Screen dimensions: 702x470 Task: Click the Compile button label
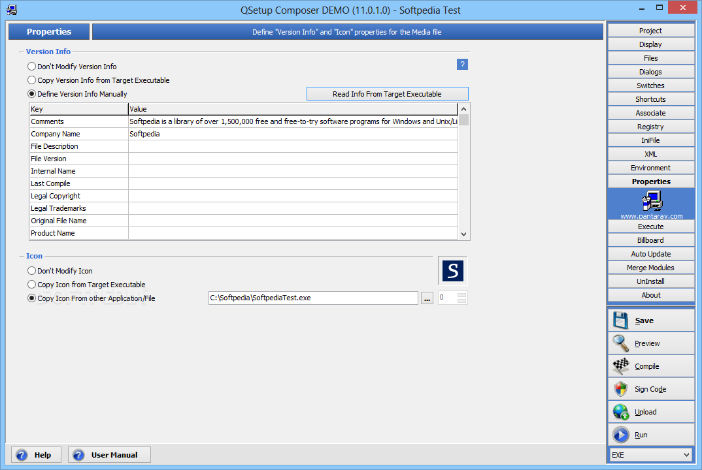(647, 366)
